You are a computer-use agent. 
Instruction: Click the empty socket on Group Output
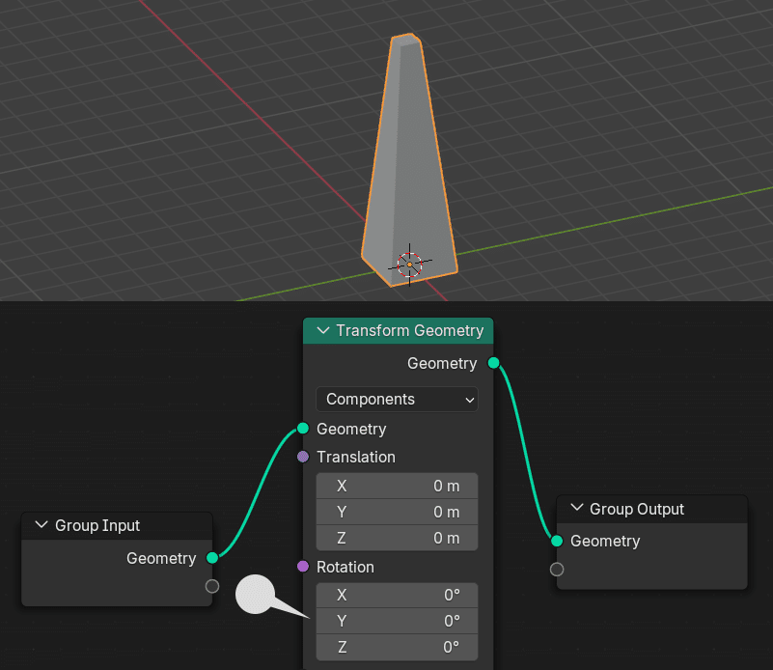coord(557,570)
